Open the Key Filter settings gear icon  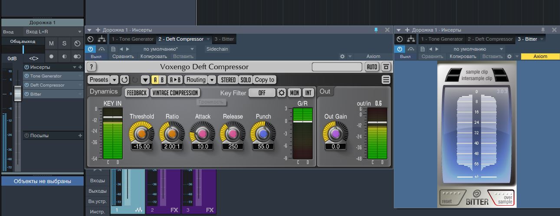tap(282, 93)
